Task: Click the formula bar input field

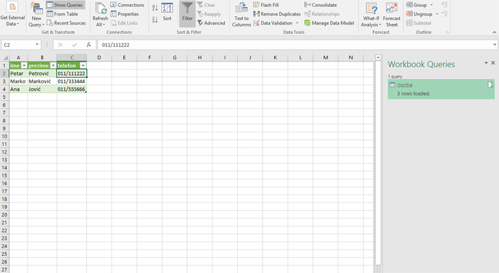Action: pos(294,45)
